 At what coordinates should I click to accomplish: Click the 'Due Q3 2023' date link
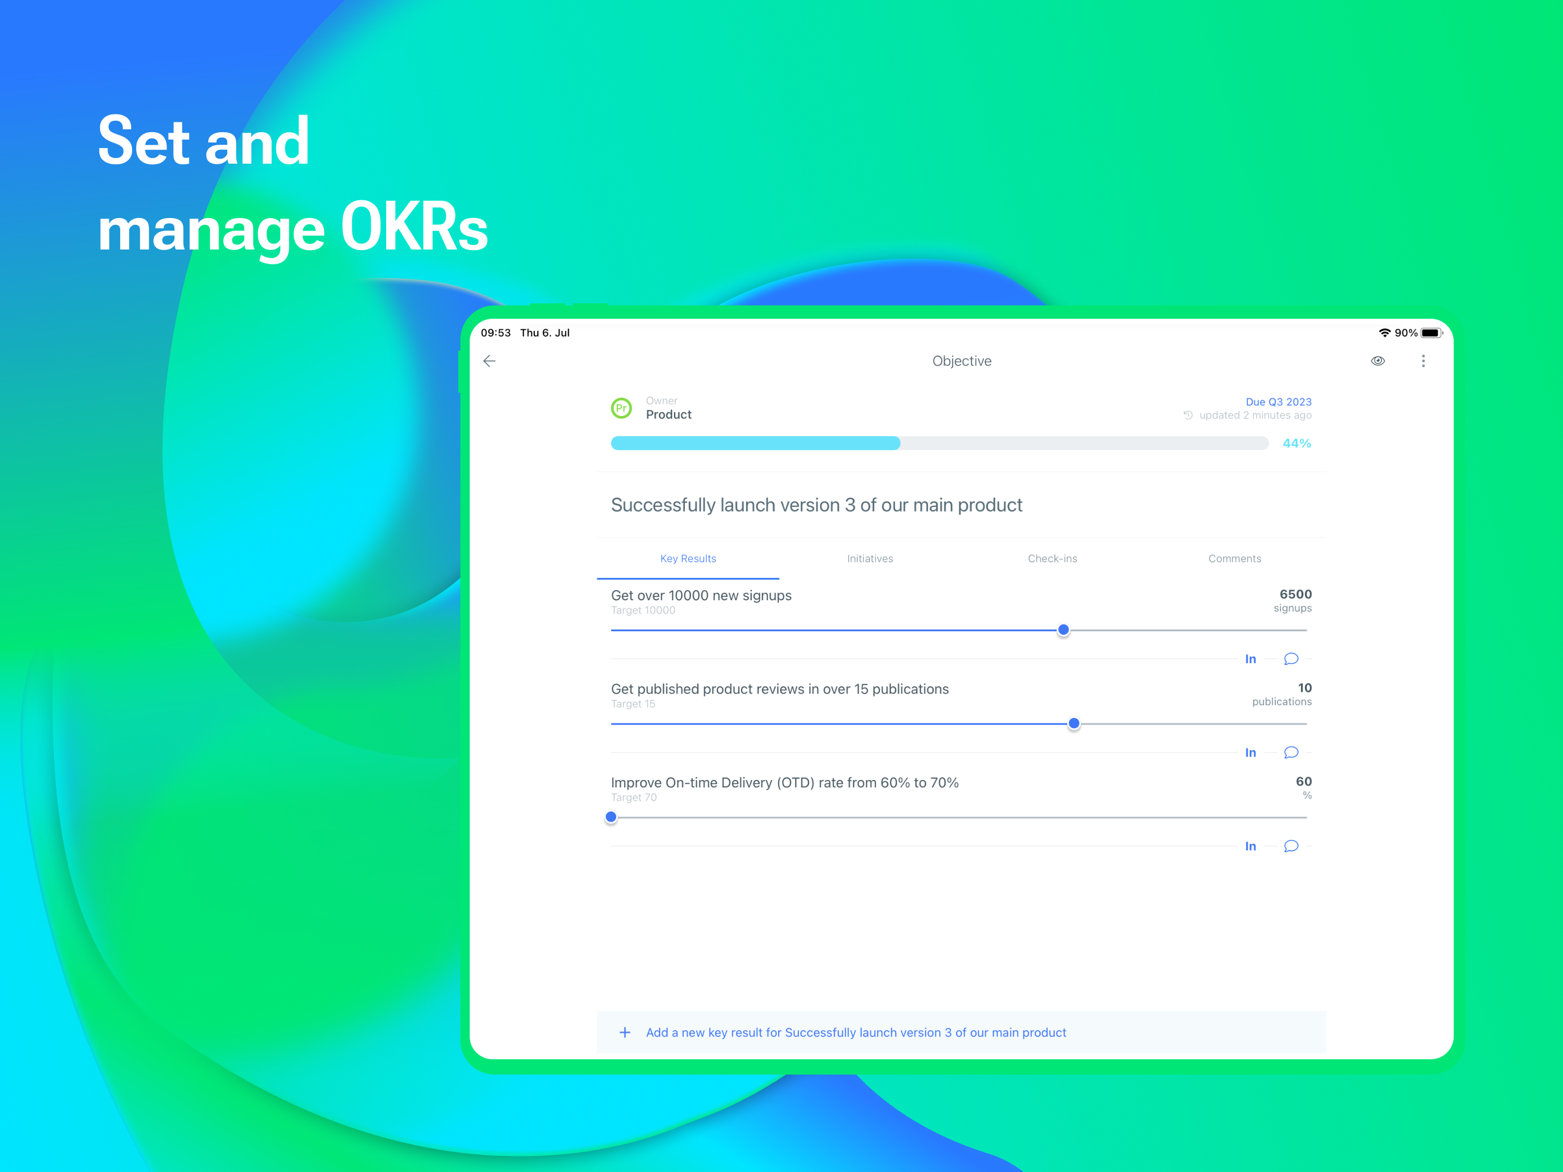point(1278,402)
